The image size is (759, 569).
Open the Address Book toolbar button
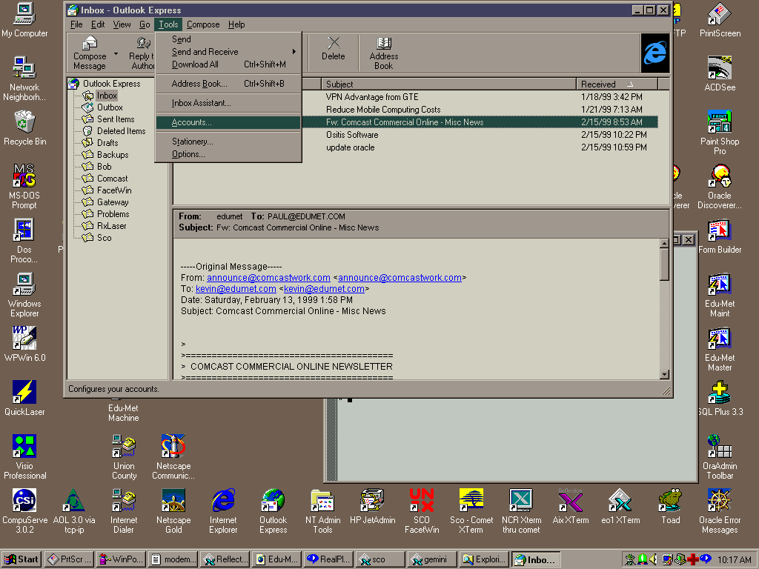point(383,53)
